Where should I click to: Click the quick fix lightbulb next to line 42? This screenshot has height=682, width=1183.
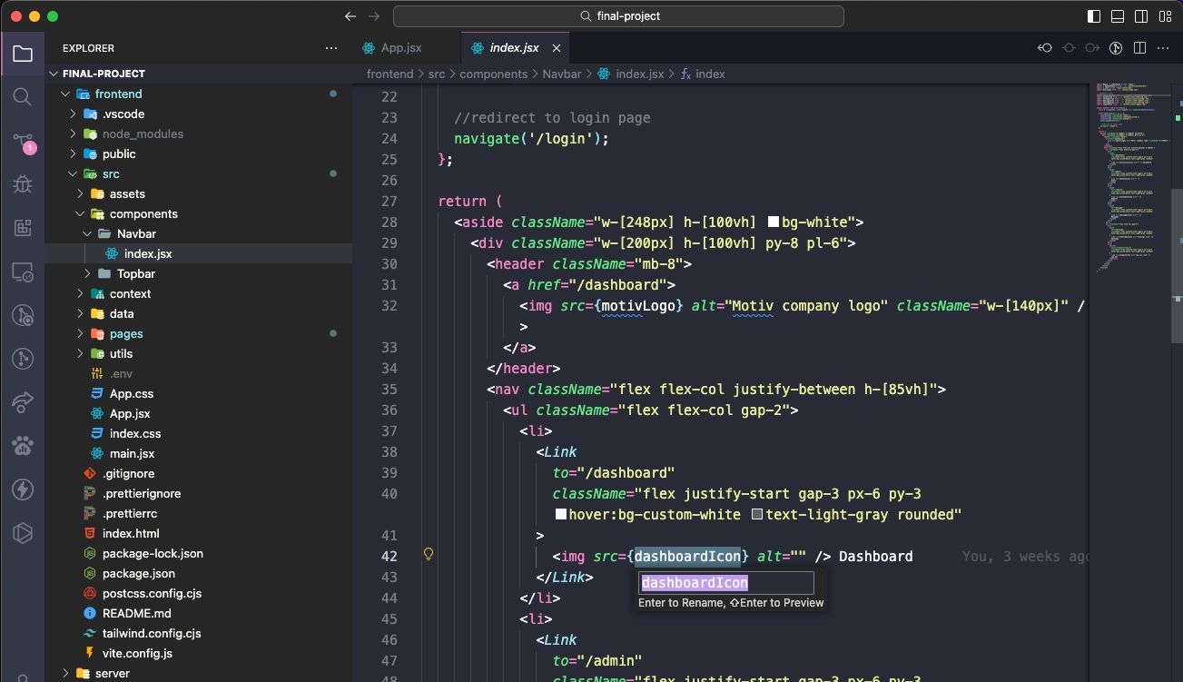pyautogui.click(x=428, y=553)
